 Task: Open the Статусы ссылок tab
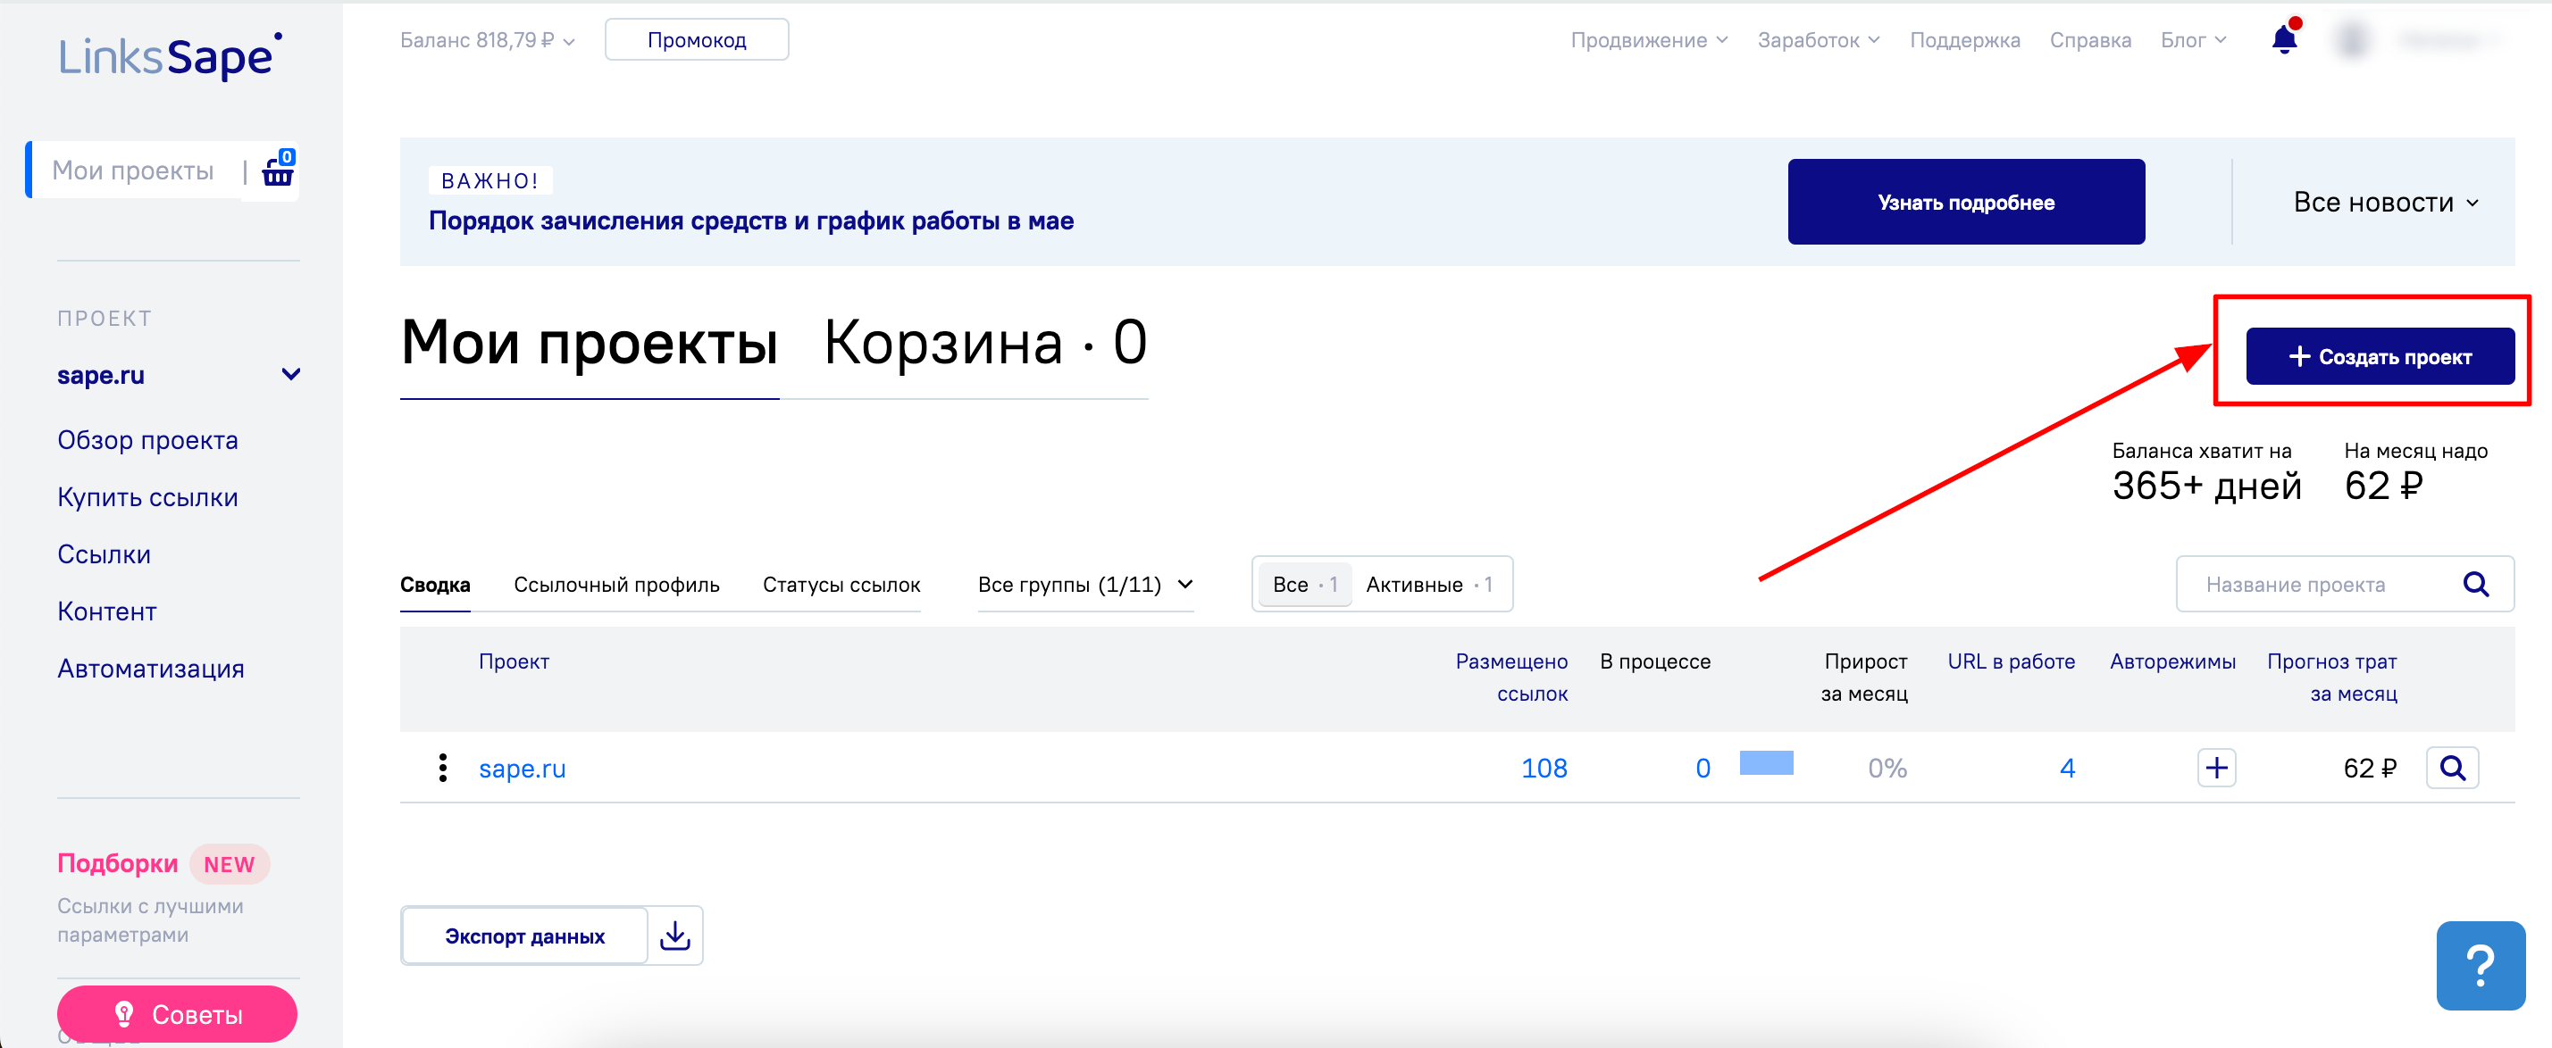[841, 584]
